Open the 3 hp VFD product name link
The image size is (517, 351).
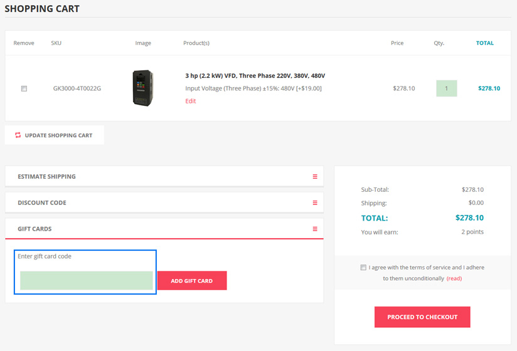tap(255, 76)
